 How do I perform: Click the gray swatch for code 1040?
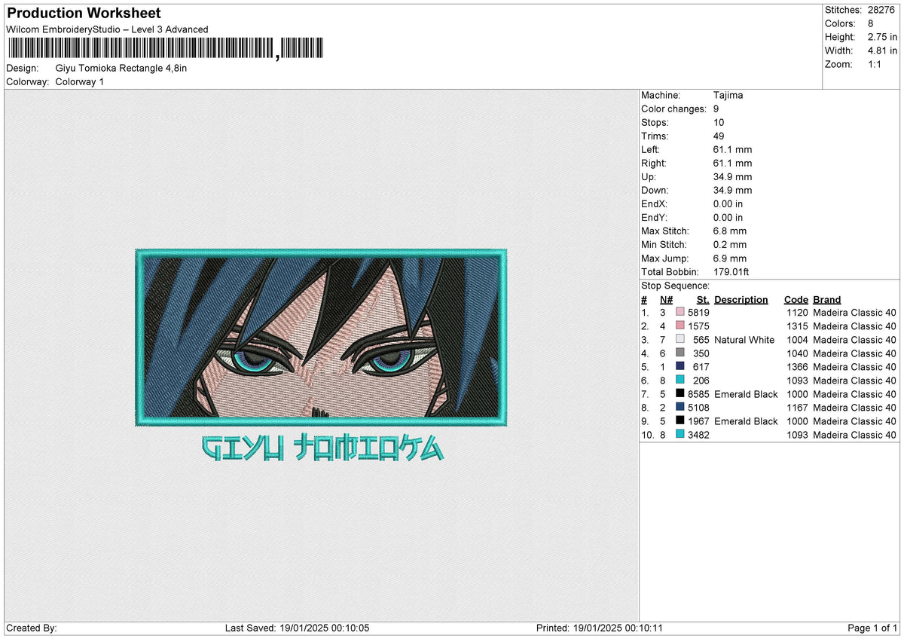point(680,353)
